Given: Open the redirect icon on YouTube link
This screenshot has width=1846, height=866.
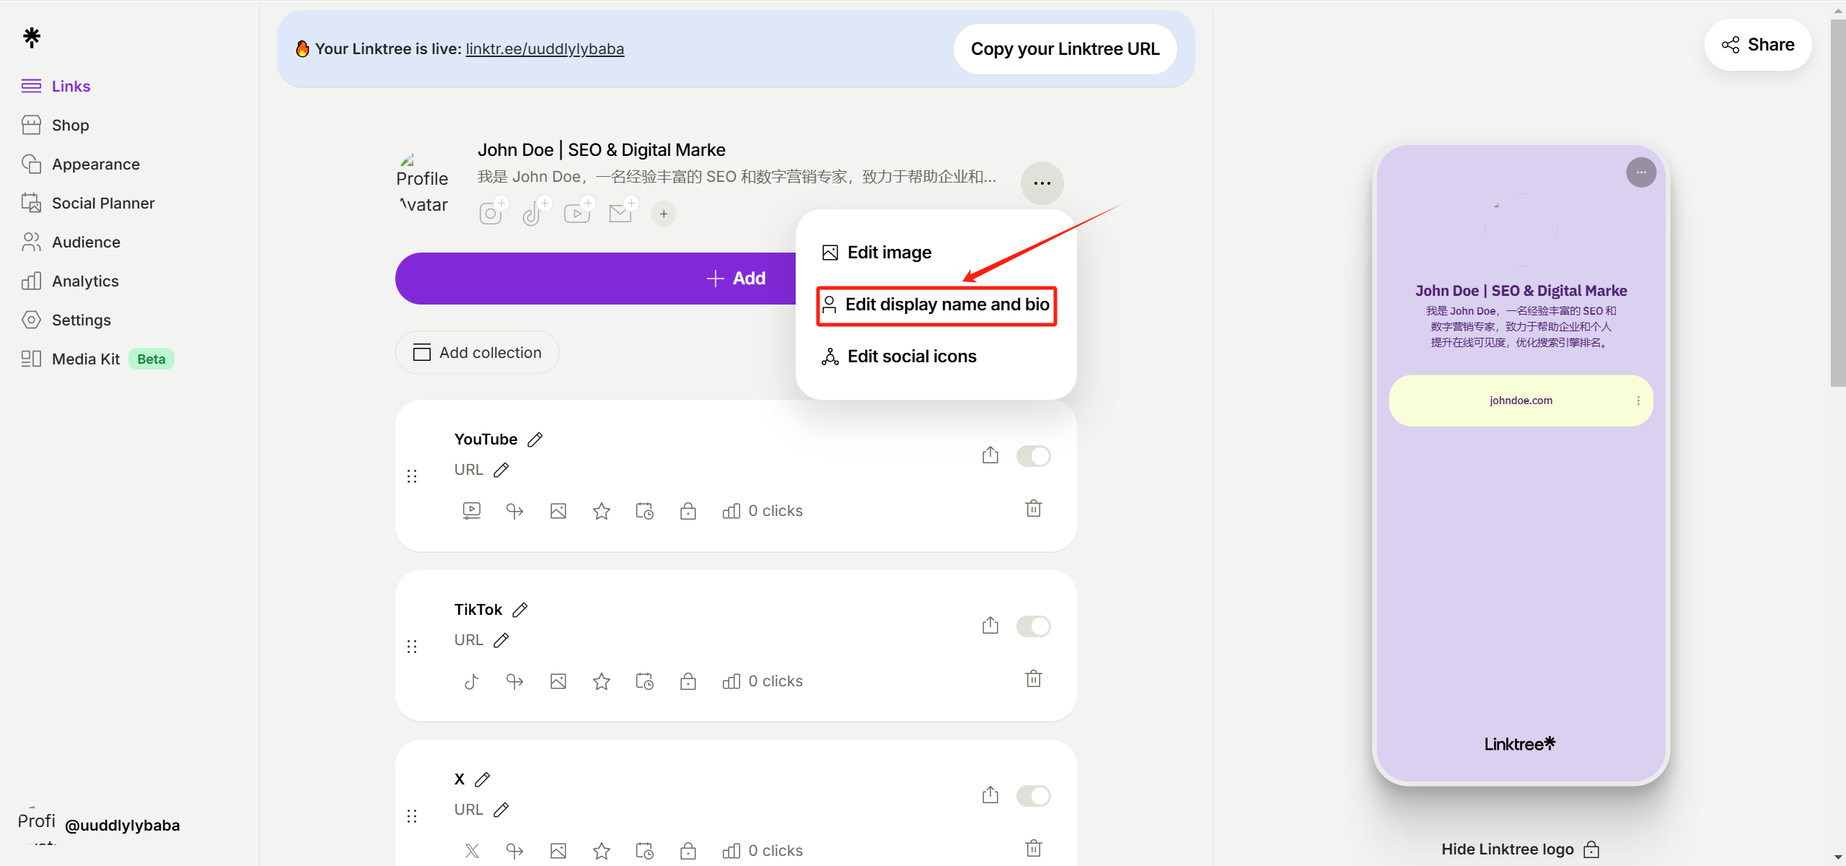Looking at the screenshot, I should [514, 510].
